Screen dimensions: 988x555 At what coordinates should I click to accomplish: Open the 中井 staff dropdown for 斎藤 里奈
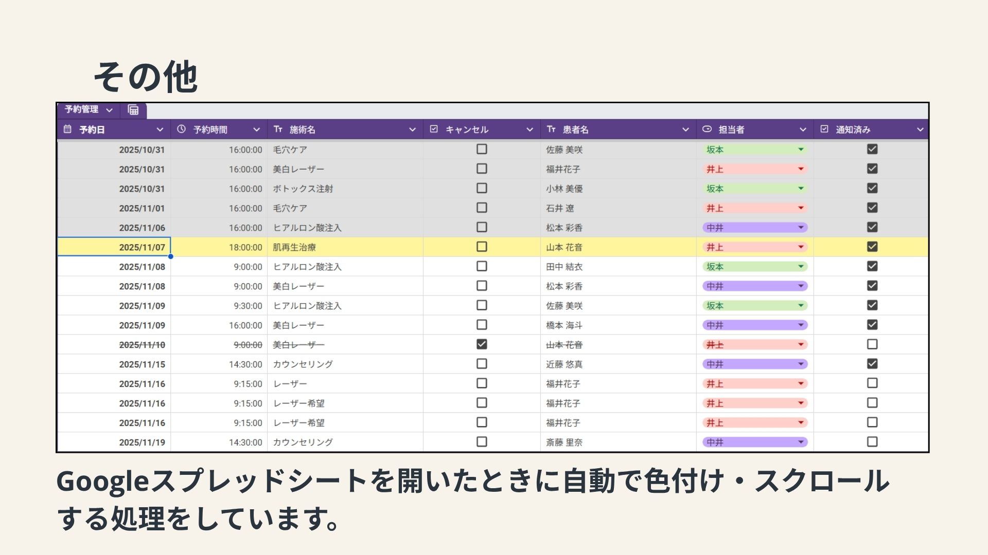coord(801,442)
